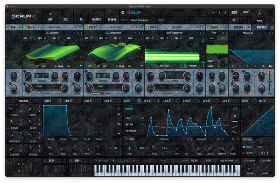Select next sample after Alu Fingerstyle
Image resolution: width=280 pixels, height=183 pixels.
tap(203, 33)
